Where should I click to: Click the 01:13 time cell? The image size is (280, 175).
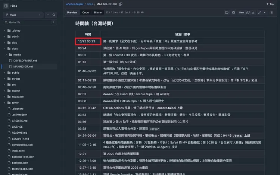pyautogui.click(x=88, y=62)
